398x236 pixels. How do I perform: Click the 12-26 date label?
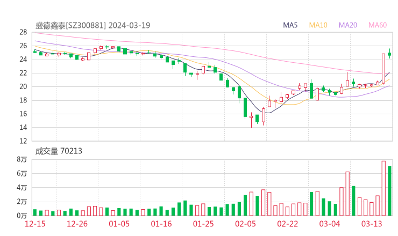coord(77,224)
